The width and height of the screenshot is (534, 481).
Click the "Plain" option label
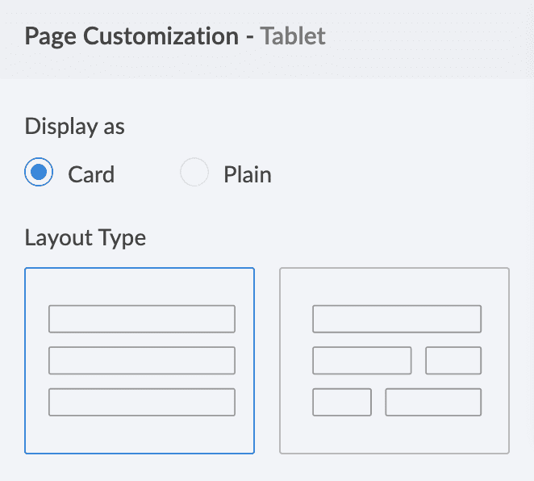247,174
